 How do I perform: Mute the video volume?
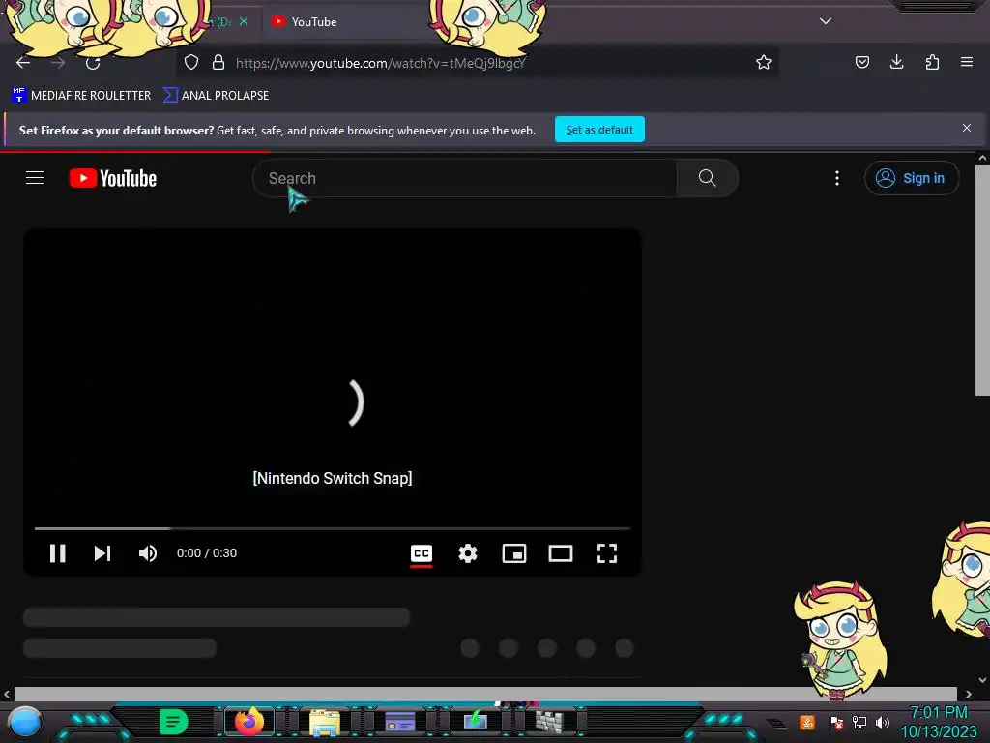click(147, 553)
